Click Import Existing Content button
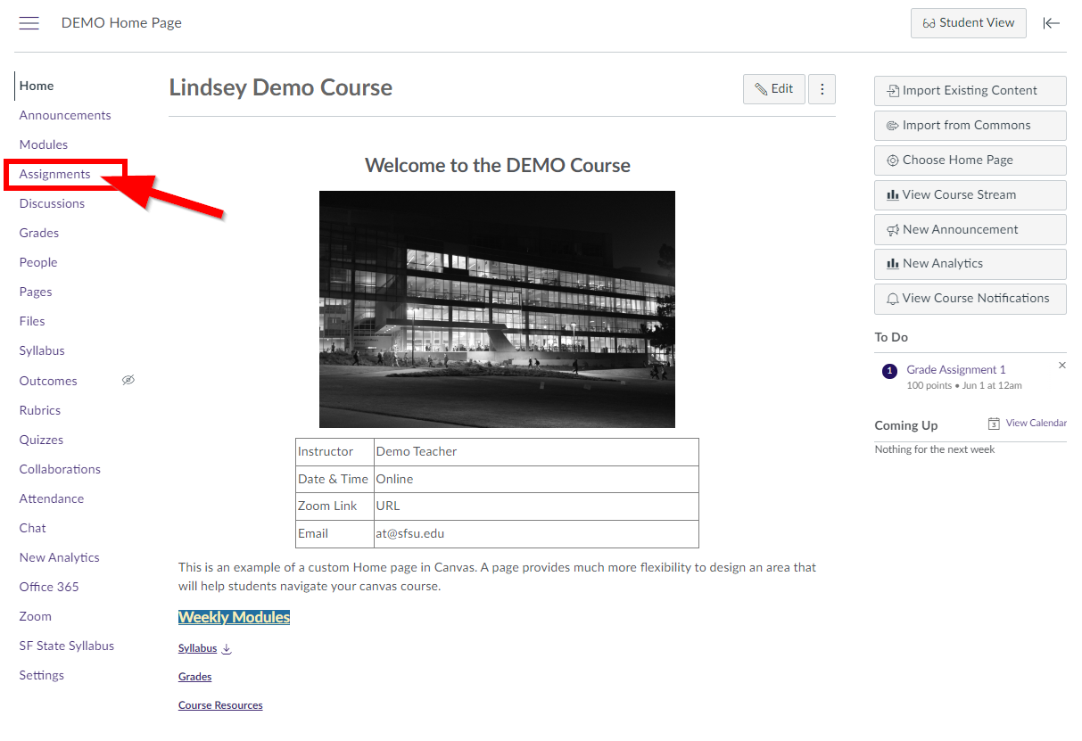The image size is (1082, 741). pyautogui.click(x=970, y=91)
